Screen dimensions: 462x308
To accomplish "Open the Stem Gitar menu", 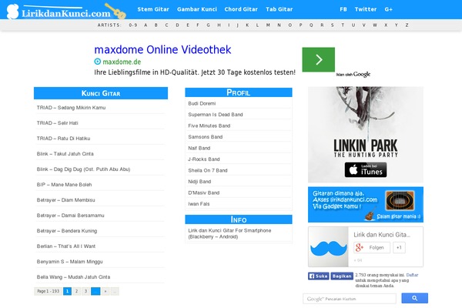I will (x=153, y=9).
